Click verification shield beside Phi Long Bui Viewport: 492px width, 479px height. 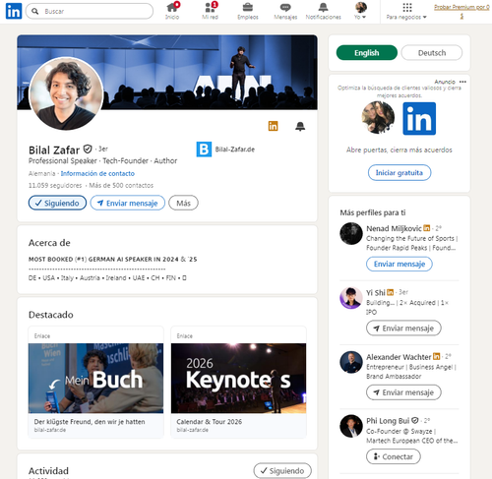pos(415,420)
